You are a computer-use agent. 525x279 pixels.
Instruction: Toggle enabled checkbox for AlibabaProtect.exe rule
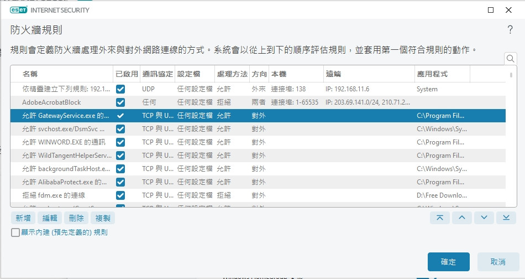click(120, 182)
